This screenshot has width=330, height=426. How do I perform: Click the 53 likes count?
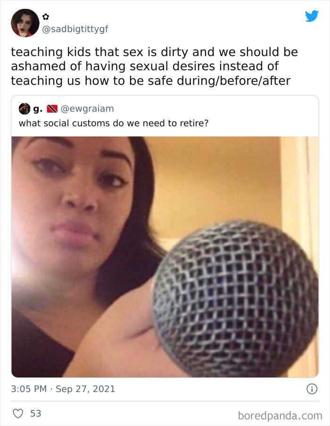(36, 413)
